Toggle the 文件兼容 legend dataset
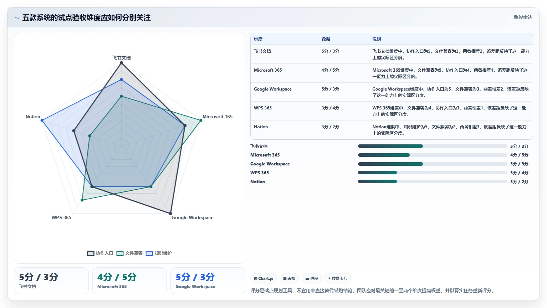 129,253
